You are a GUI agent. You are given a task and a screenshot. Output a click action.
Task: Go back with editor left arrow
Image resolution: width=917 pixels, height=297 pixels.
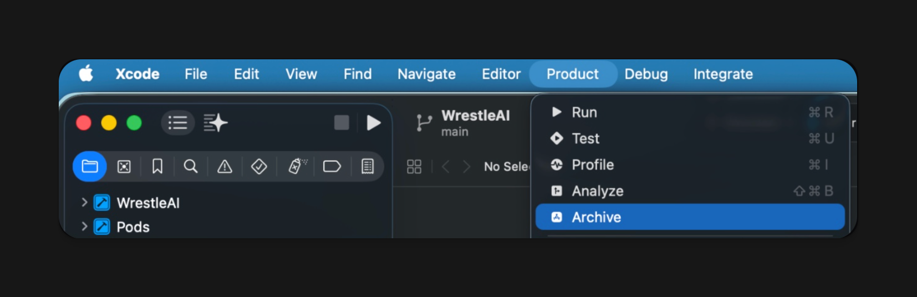(445, 166)
